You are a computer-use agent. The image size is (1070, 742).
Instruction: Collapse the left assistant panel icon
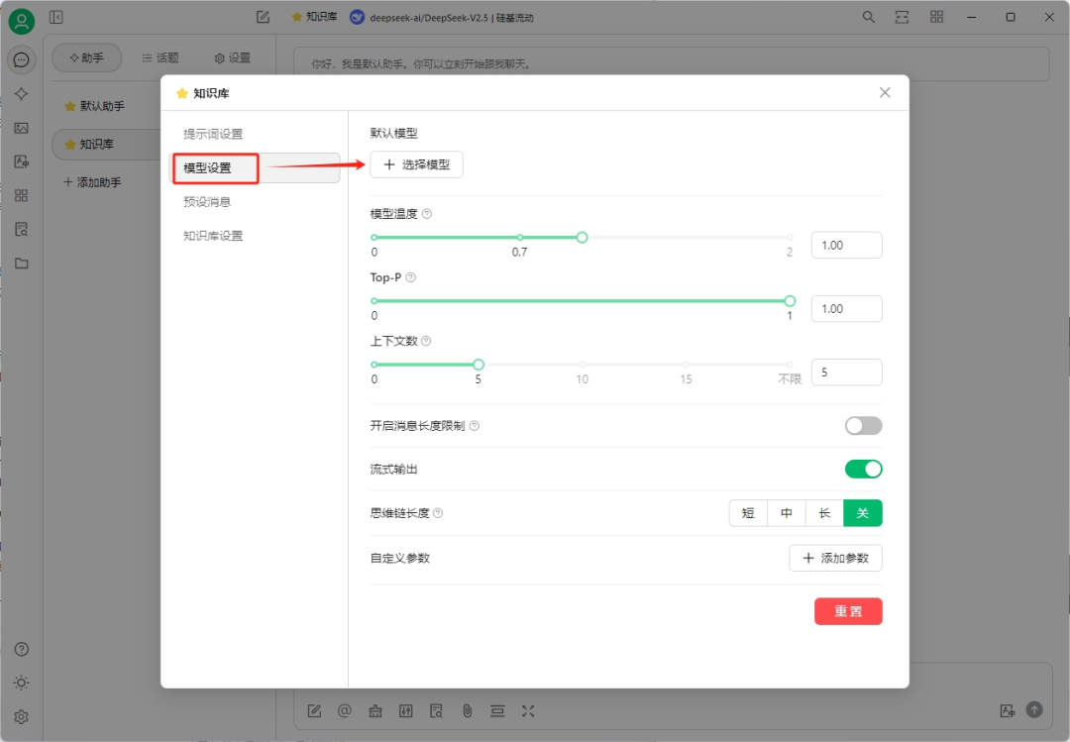(55, 17)
